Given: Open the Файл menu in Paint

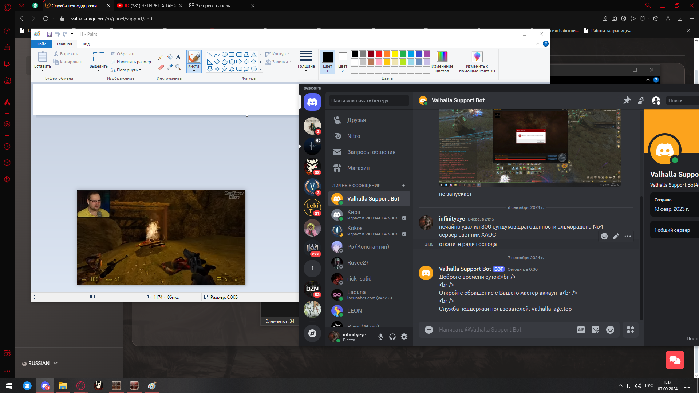Looking at the screenshot, I should coord(41,44).
